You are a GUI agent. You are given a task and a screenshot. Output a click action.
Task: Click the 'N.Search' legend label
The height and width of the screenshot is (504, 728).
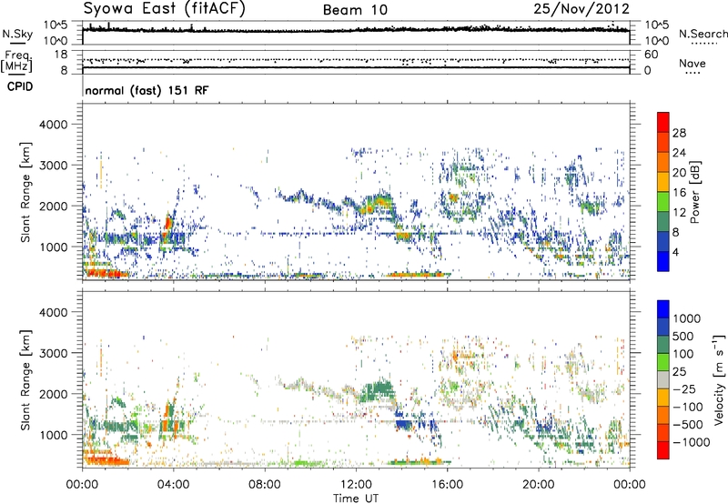point(703,34)
